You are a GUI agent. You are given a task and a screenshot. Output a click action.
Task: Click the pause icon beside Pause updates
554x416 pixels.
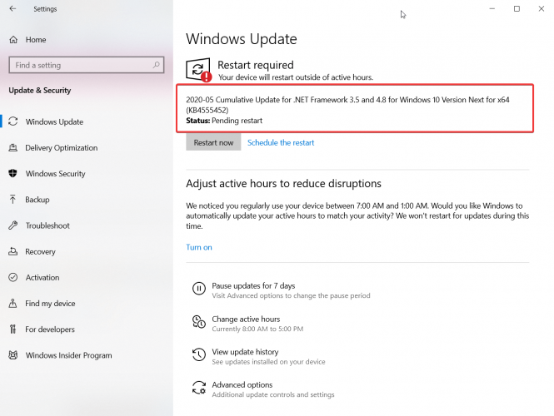tap(199, 288)
